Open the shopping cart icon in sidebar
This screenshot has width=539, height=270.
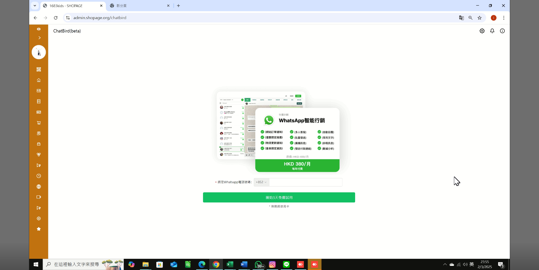coord(39,123)
